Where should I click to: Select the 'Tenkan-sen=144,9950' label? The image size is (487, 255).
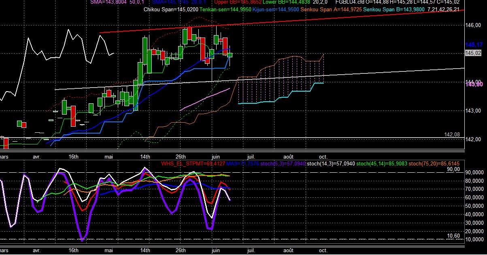tap(225, 9)
